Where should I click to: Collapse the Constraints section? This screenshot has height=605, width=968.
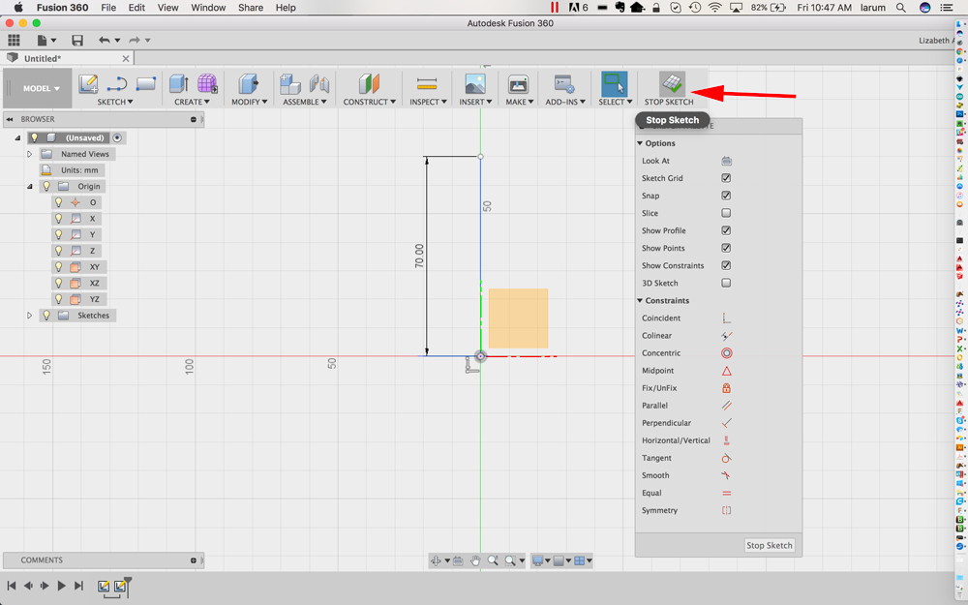coord(640,301)
